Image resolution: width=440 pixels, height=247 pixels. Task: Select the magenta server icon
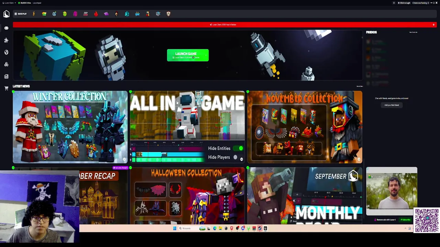pos(75,14)
